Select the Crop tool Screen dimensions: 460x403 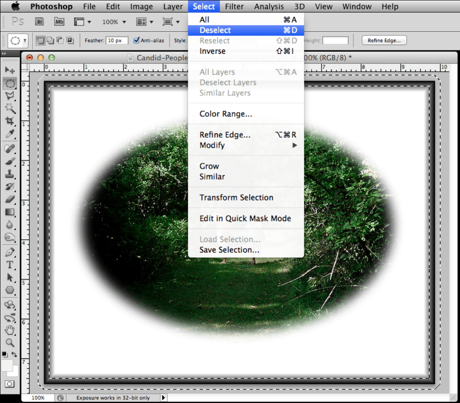pos(10,121)
